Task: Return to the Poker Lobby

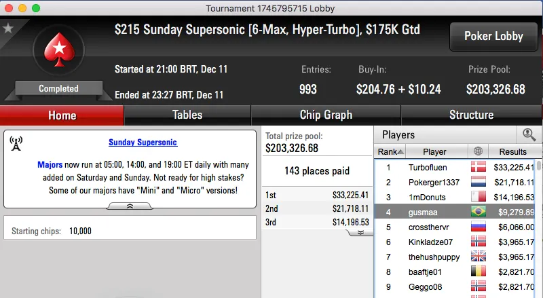Action: 492,37
